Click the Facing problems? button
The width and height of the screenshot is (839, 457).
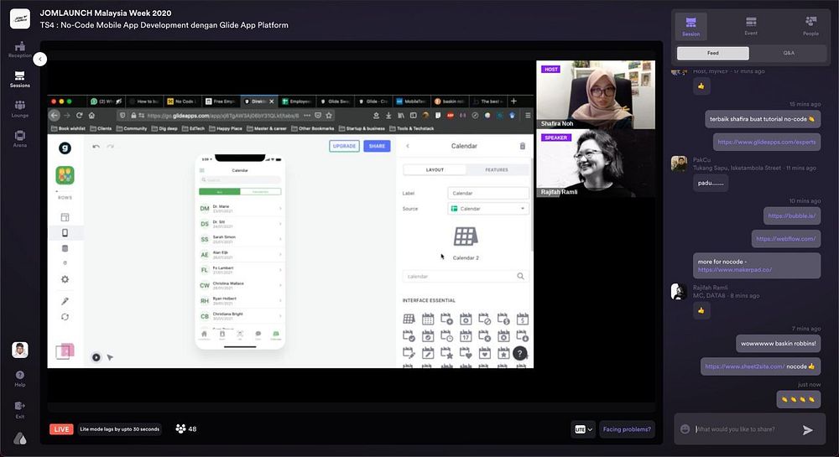627,429
